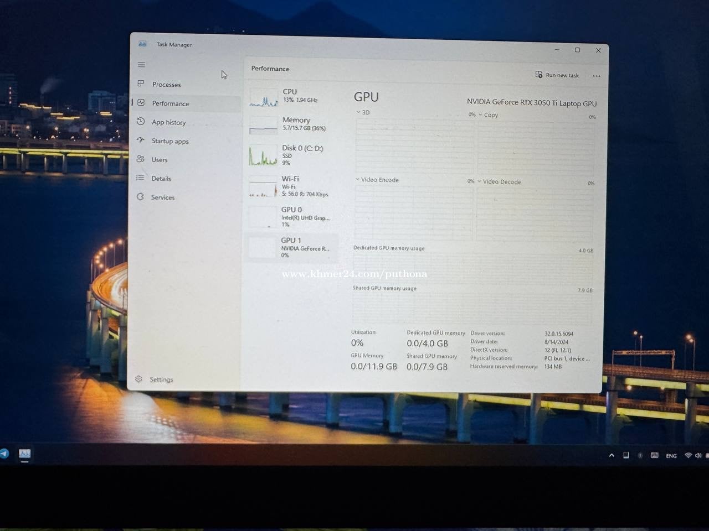
Task: Expand the 3D engine graph dropdown
Action: click(358, 112)
